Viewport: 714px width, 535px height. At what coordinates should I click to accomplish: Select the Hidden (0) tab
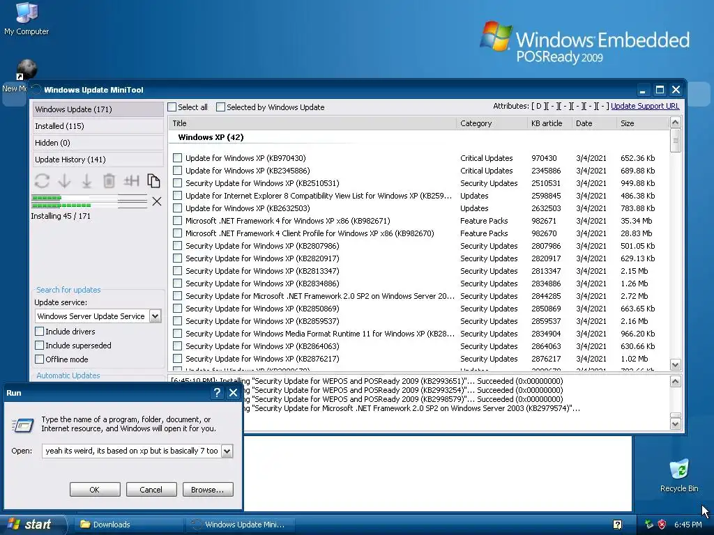98,143
